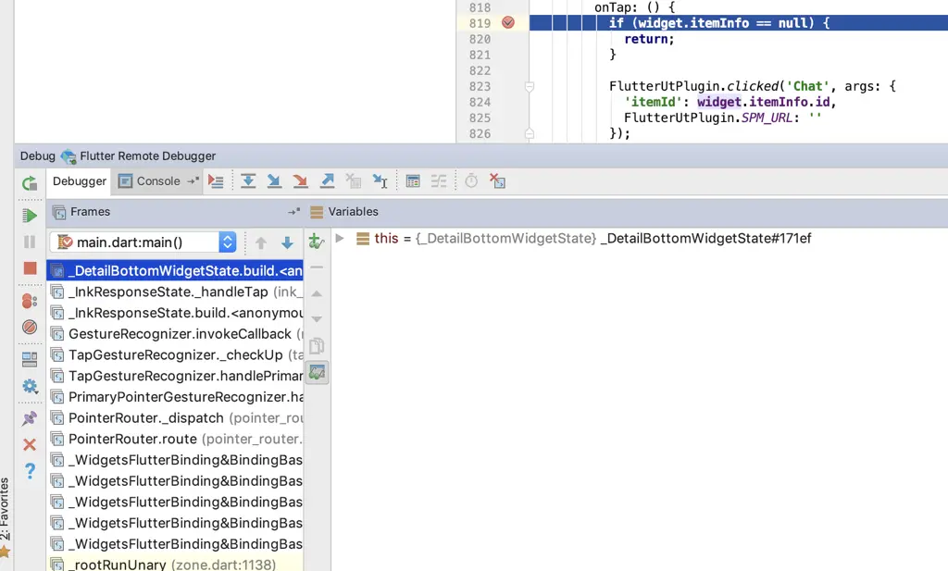Click the debugger settings gear icon

click(29, 386)
